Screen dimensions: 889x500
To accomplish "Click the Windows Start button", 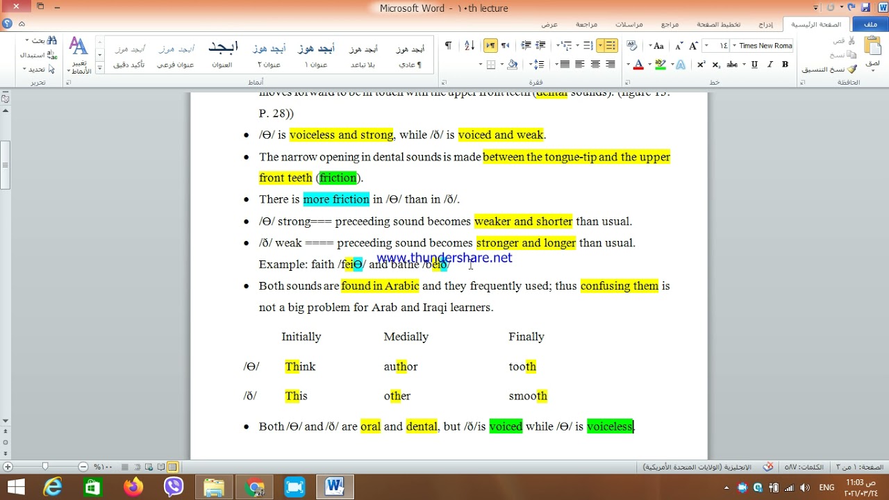I will [x=15, y=487].
